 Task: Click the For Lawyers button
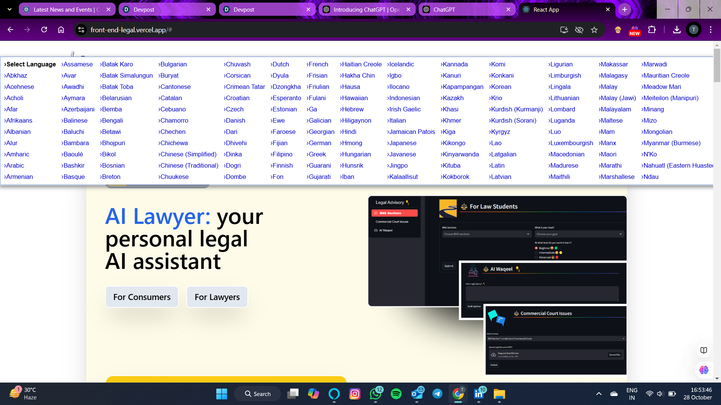click(x=217, y=297)
